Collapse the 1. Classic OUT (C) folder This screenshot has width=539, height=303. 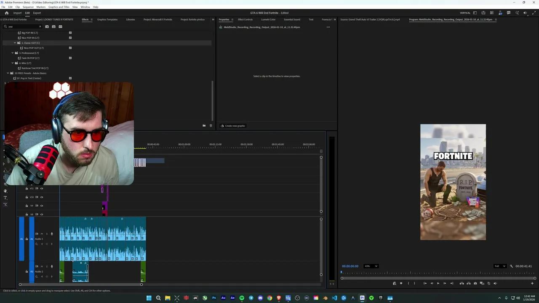click(x=15, y=43)
